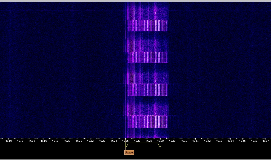Select the 4620 frequency tick label
Screen dimensions: 271x160
click(67, 141)
